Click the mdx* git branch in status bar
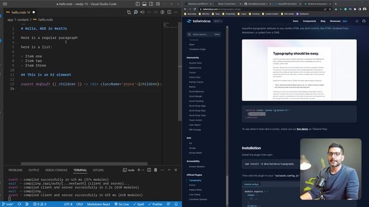Viewport: 369px width, 207px height. coord(7,204)
